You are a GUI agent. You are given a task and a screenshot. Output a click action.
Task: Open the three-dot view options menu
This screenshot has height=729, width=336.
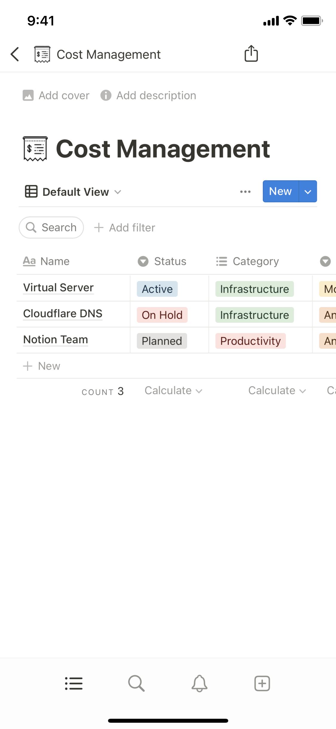(x=245, y=192)
